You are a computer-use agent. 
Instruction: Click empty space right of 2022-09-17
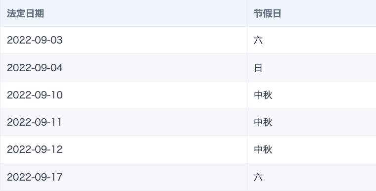tap(155, 177)
